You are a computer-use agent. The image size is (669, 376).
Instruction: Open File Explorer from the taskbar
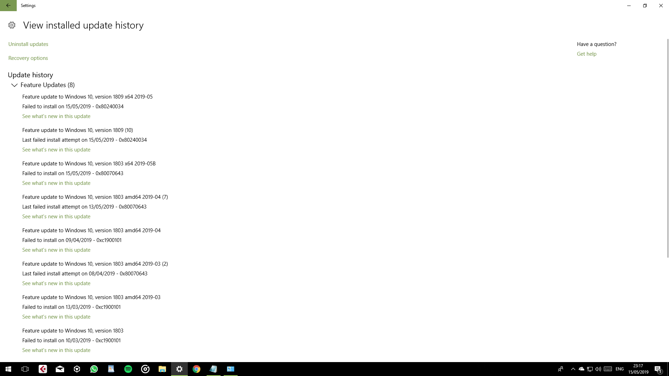click(x=162, y=369)
